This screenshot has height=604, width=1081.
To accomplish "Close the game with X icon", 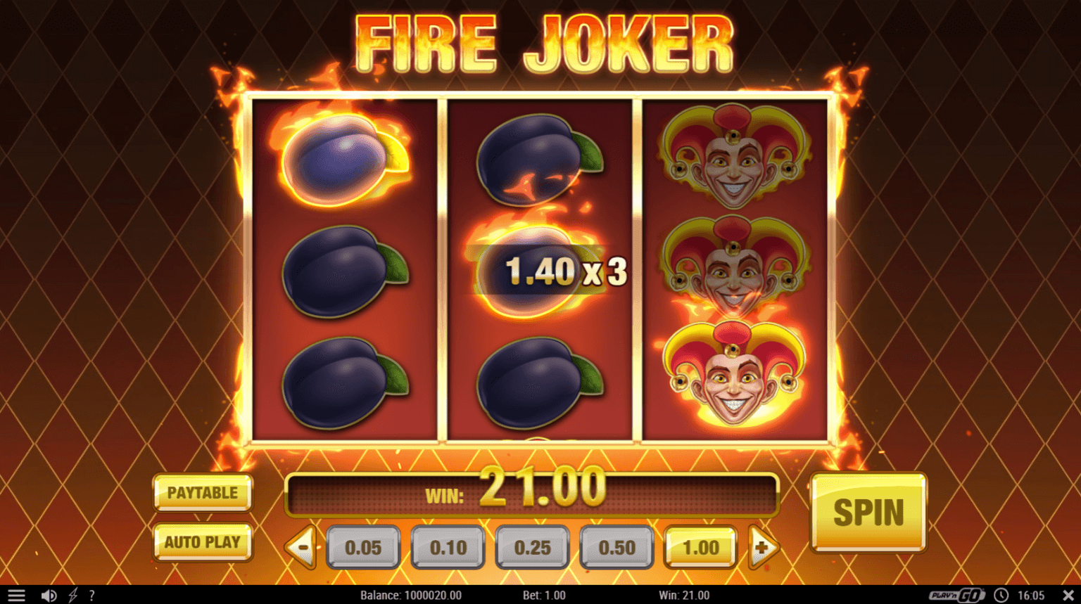I will point(1068,596).
